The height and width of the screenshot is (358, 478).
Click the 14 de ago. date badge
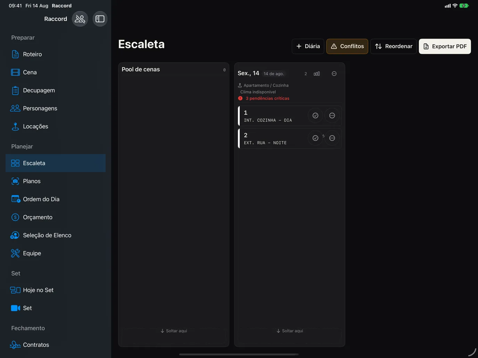(274, 74)
